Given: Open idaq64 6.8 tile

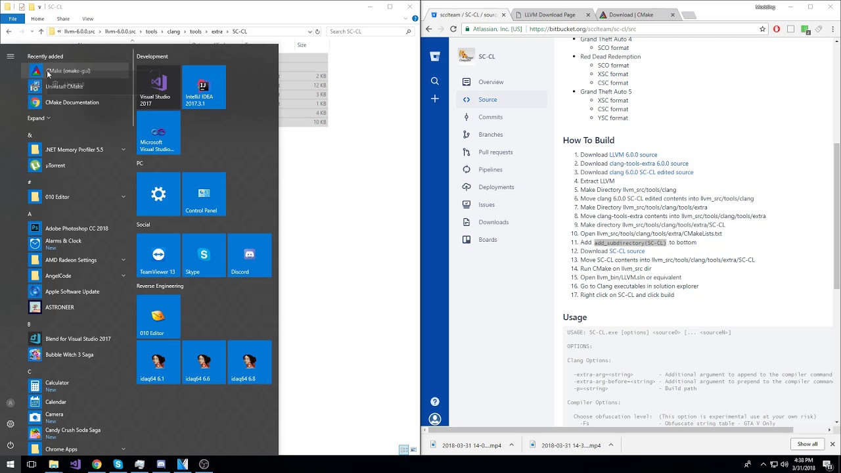Looking at the screenshot, I should pos(250,362).
